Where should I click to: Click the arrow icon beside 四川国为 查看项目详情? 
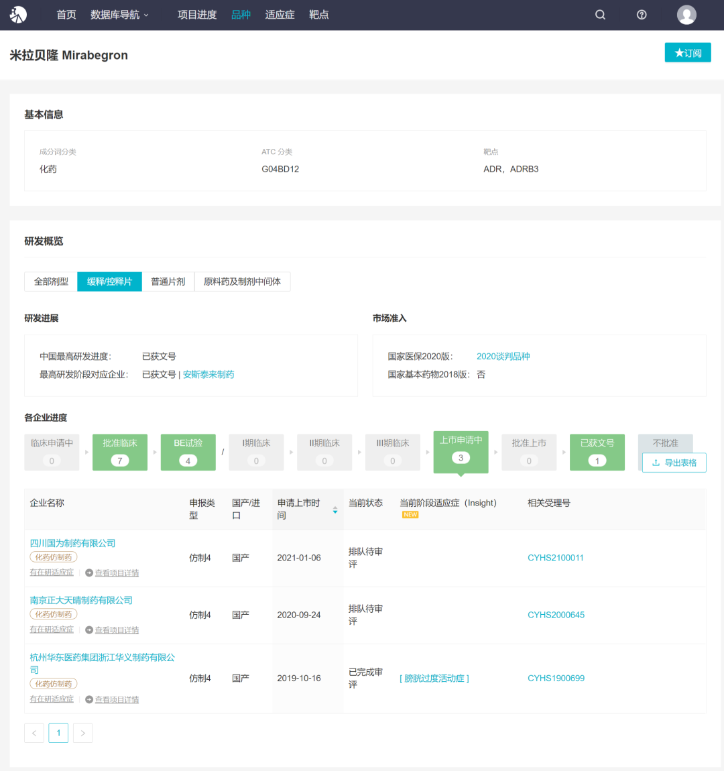[x=89, y=573]
